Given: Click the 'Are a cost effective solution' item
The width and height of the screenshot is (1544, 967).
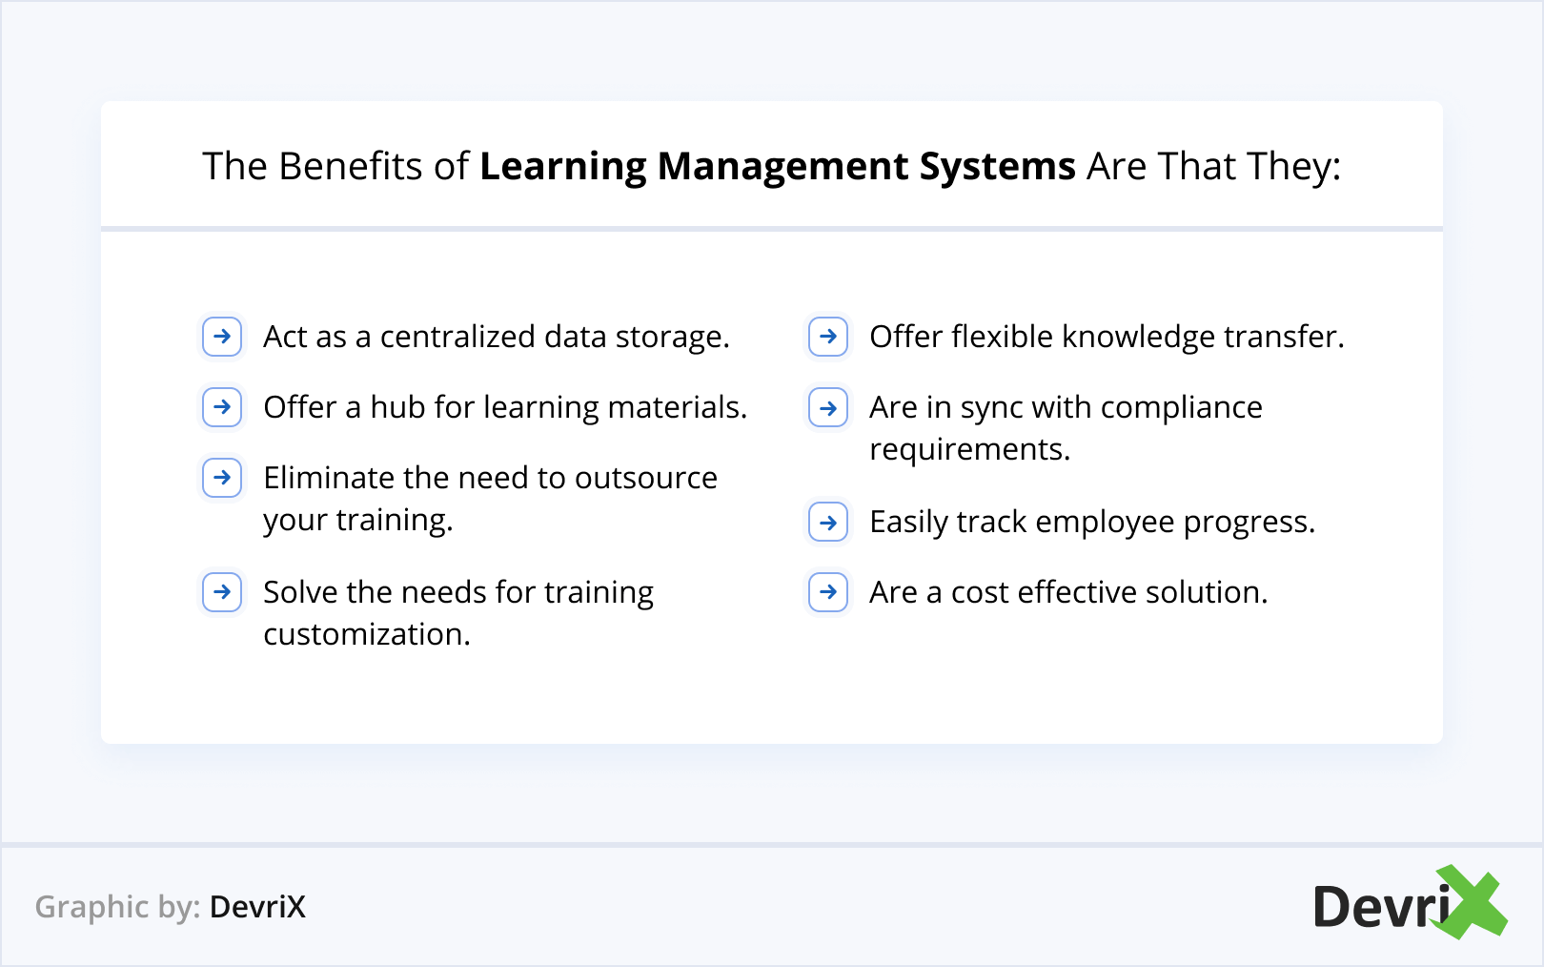Looking at the screenshot, I should tap(1068, 593).
